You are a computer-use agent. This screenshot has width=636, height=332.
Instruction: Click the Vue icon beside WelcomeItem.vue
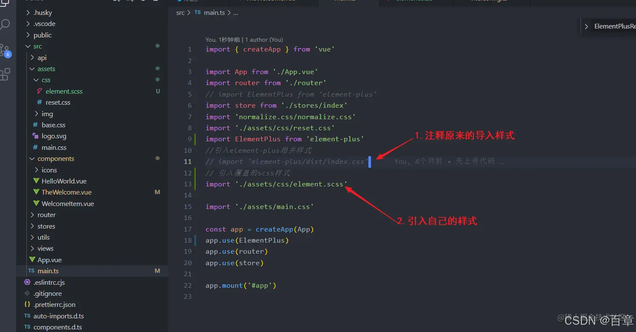tap(36, 204)
